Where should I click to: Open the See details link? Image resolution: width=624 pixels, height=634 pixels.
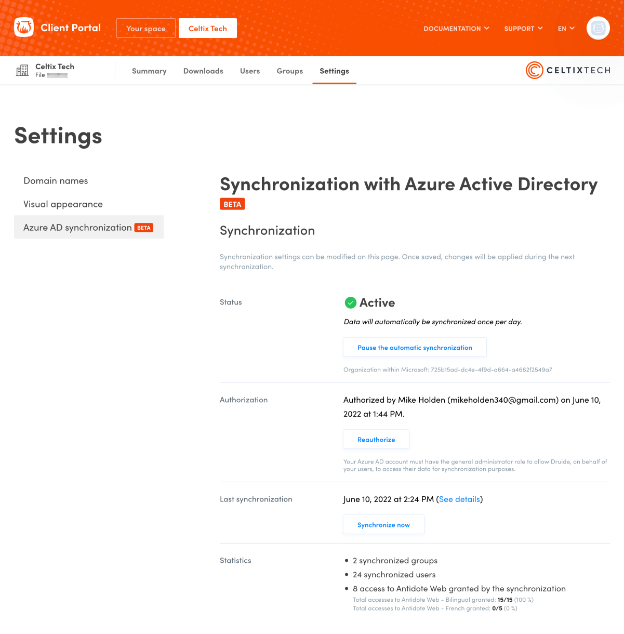point(459,499)
